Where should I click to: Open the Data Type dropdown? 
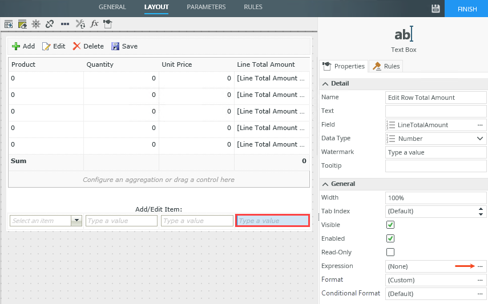pyautogui.click(x=479, y=139)
